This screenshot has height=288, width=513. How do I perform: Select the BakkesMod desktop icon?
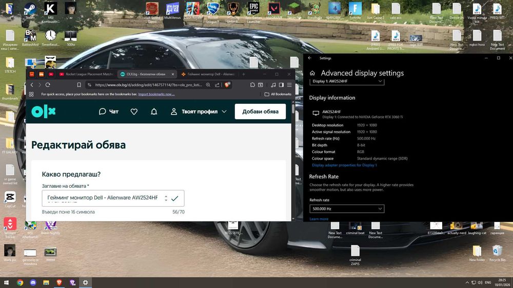(x=30, y=37)
